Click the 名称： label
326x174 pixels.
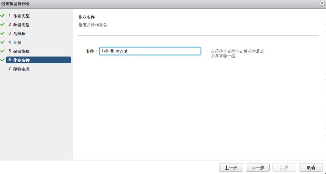click(91, 51)
